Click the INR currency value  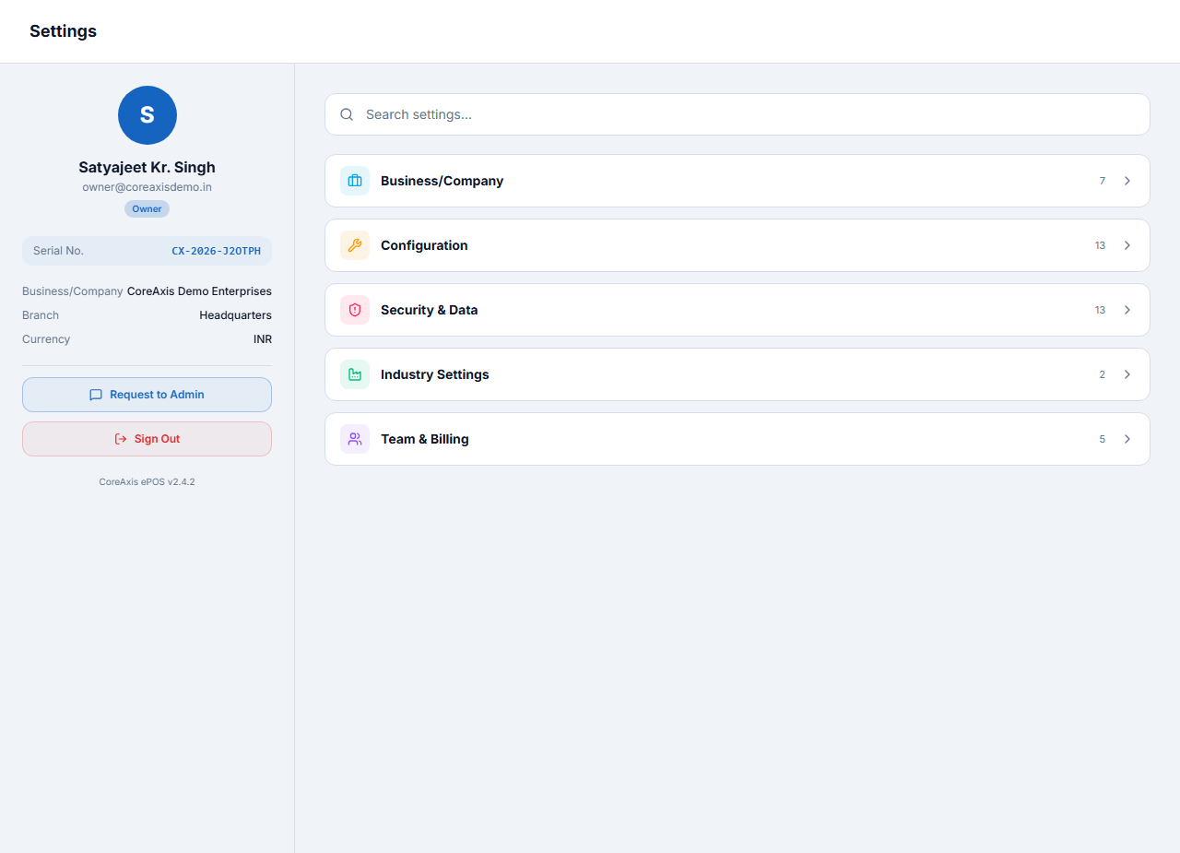263,339
